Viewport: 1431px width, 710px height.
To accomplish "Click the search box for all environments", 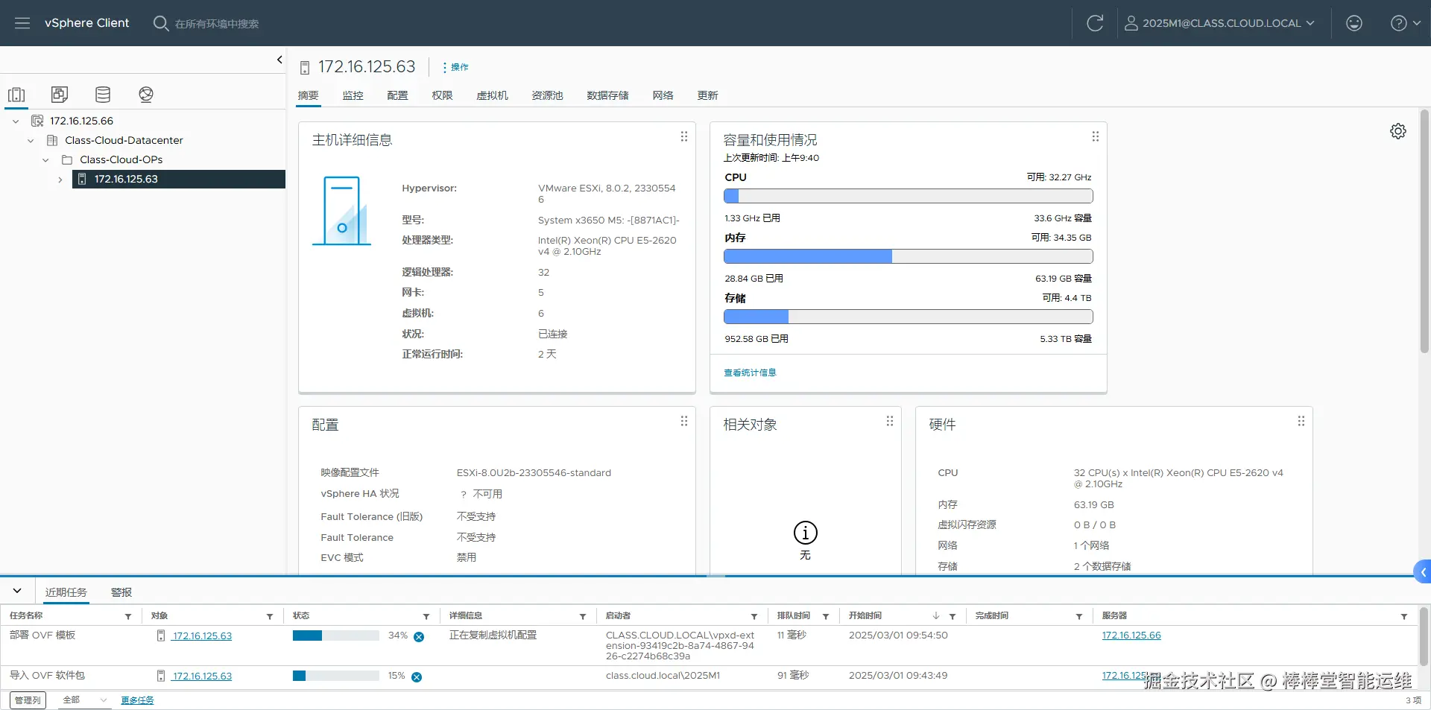I will pos(216,24).
